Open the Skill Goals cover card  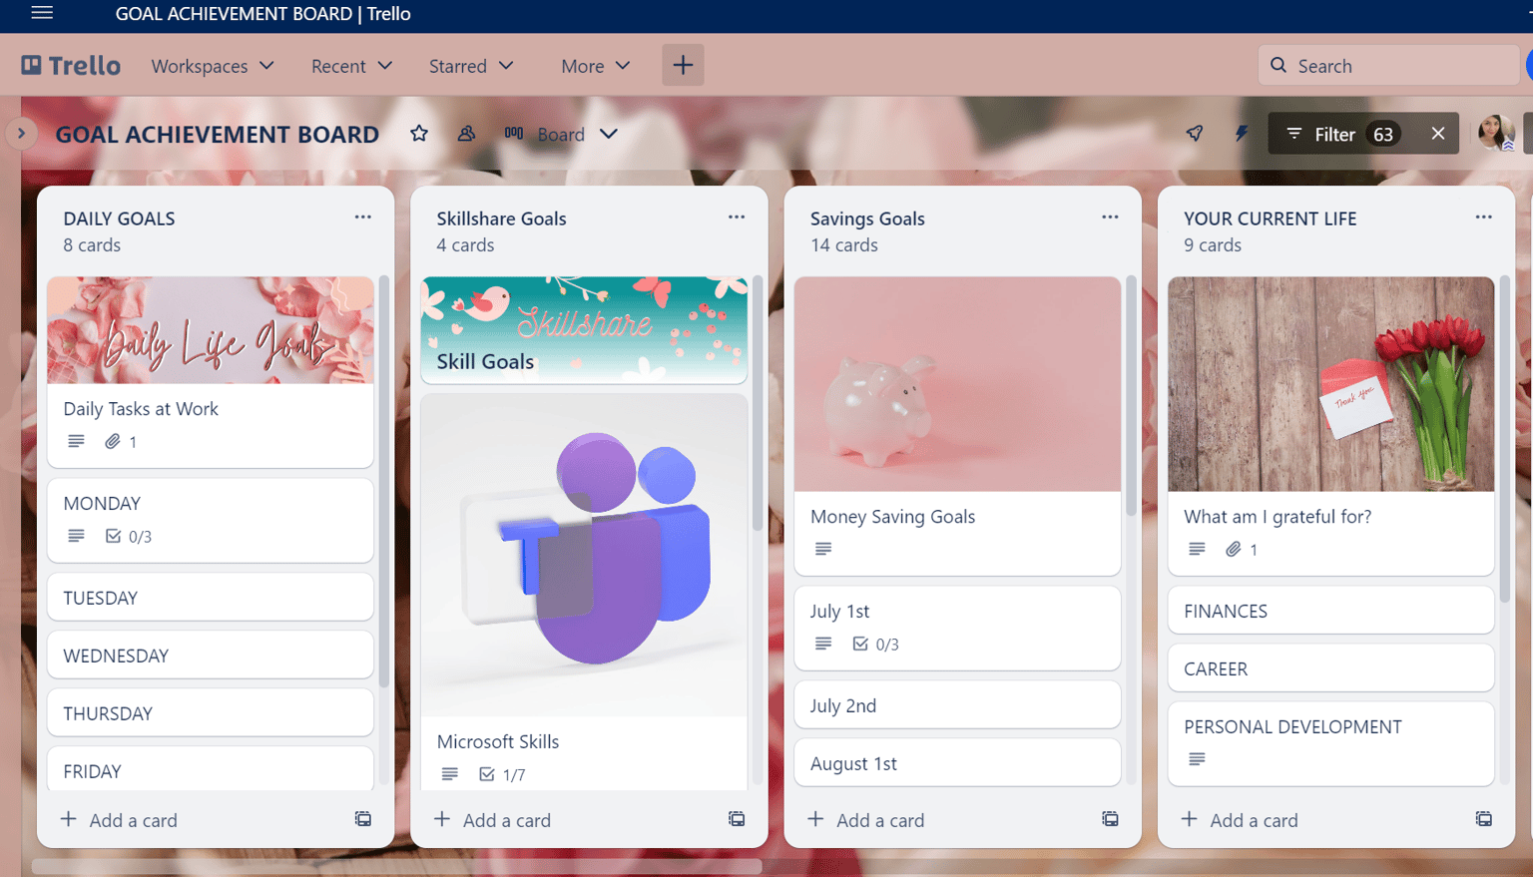(x=584, y=330)
